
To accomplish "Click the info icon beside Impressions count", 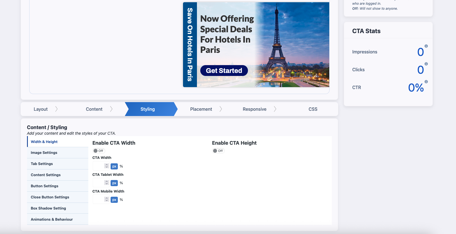I will [x=426, y=46].
